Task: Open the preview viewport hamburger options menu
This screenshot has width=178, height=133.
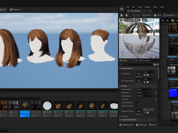Action: click(121, 20)
